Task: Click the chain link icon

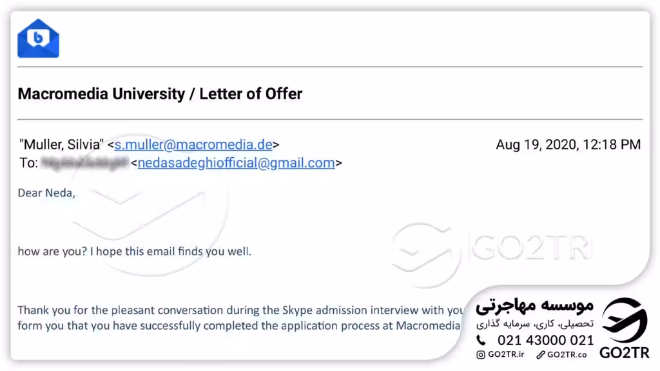Action: pos(540,355)
